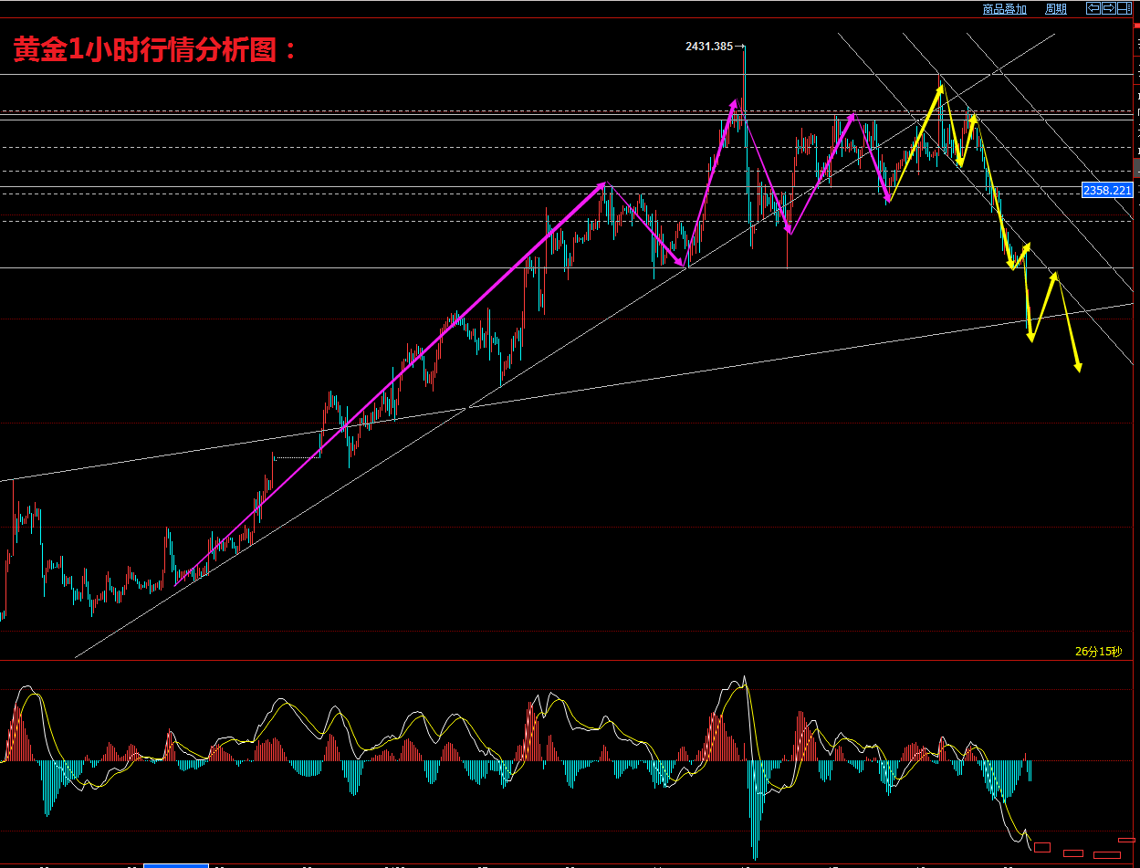This screenshot has width=1140, height=868.
Task: Click the blue 2358.221 current price tag
Action: 1106,191
